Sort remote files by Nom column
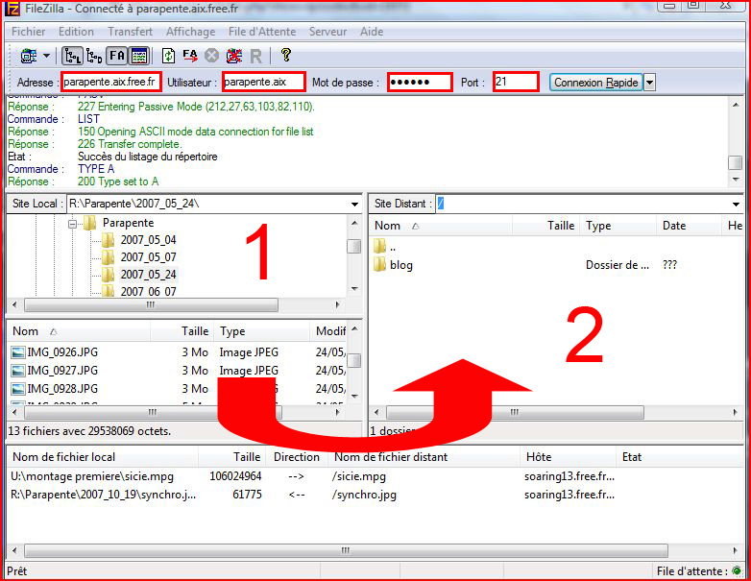 (x=441, y=226)
